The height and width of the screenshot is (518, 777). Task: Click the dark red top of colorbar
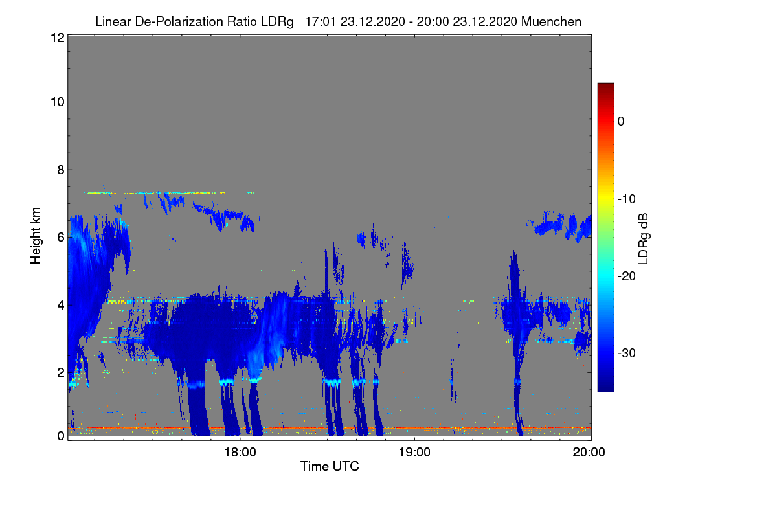pos(605,88)
